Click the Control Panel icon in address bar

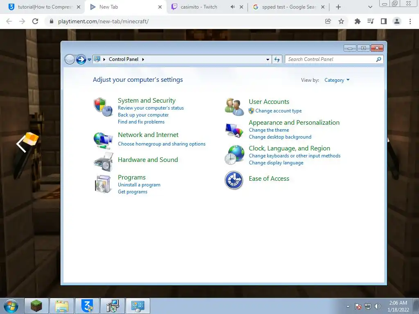[97, 59]
